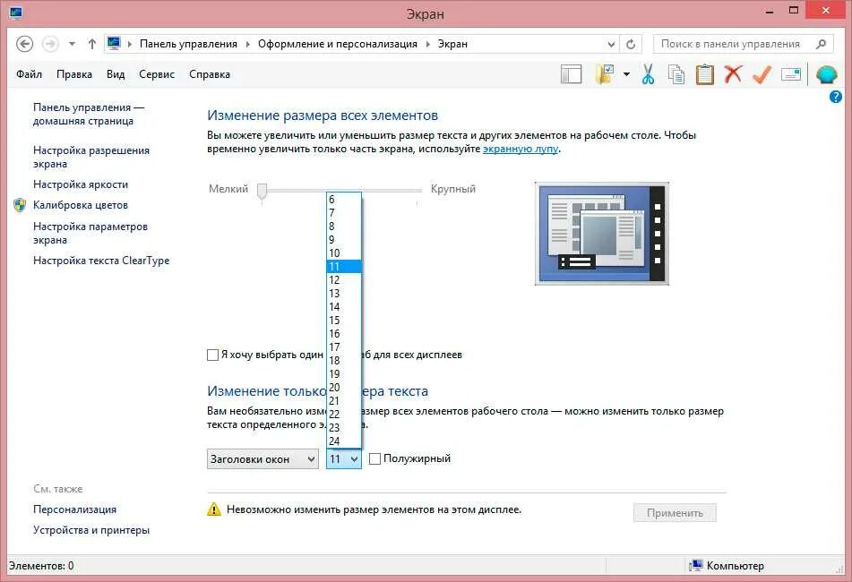This screenshot has width=852, height=582.
Task: Open the экранную лупу hyperlink
Action: point(521,149)
